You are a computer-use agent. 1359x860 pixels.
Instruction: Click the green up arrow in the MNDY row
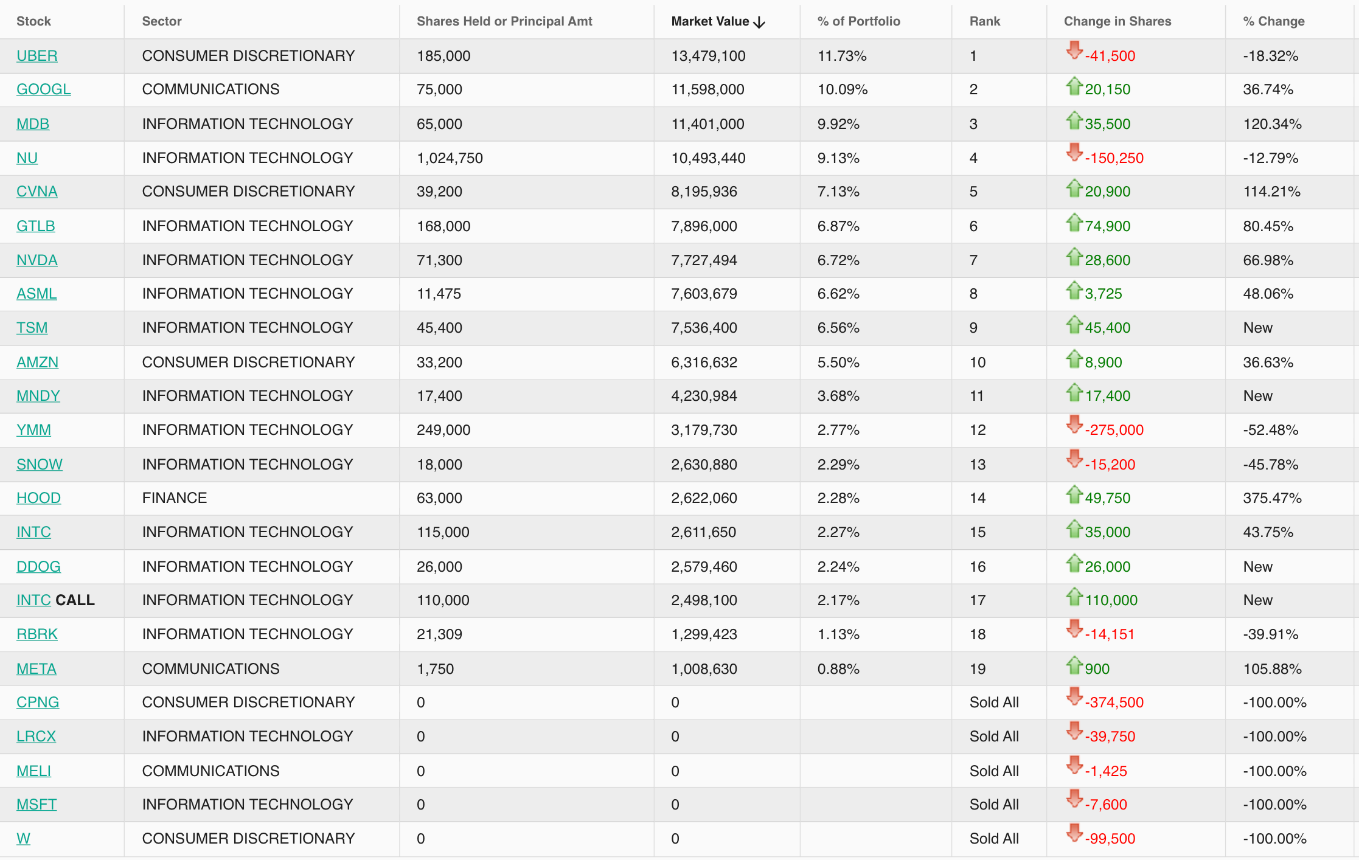pyautogui.click(x=1074, y=392)
